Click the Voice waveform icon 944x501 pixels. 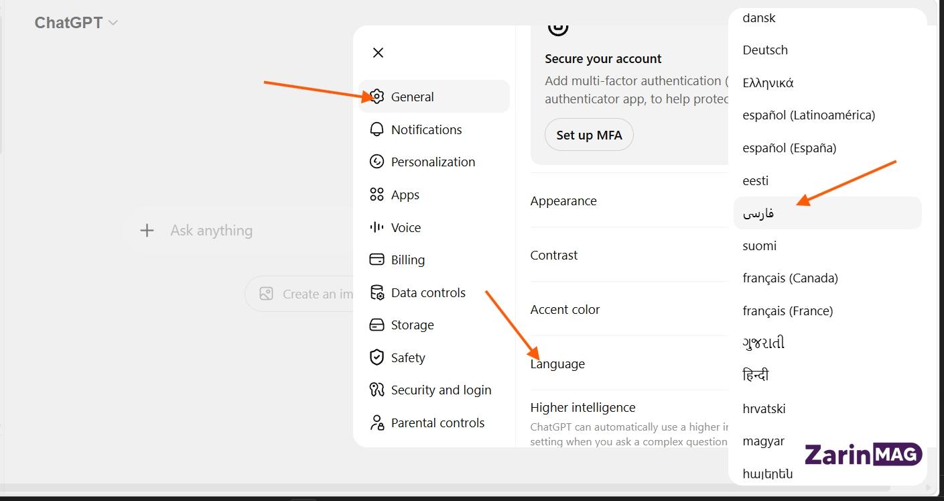click(377, 227)
